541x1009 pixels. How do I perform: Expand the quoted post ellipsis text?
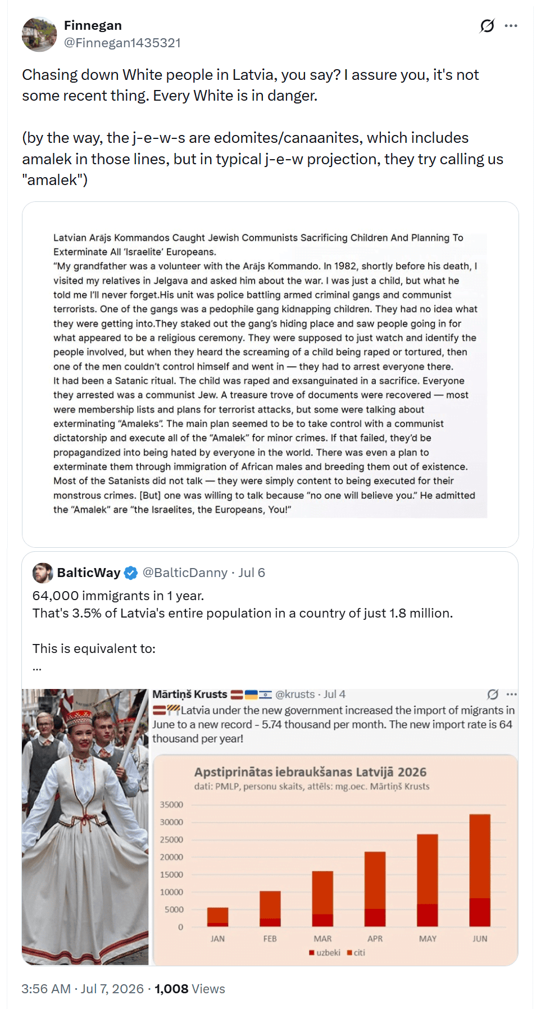click(37, 667)
